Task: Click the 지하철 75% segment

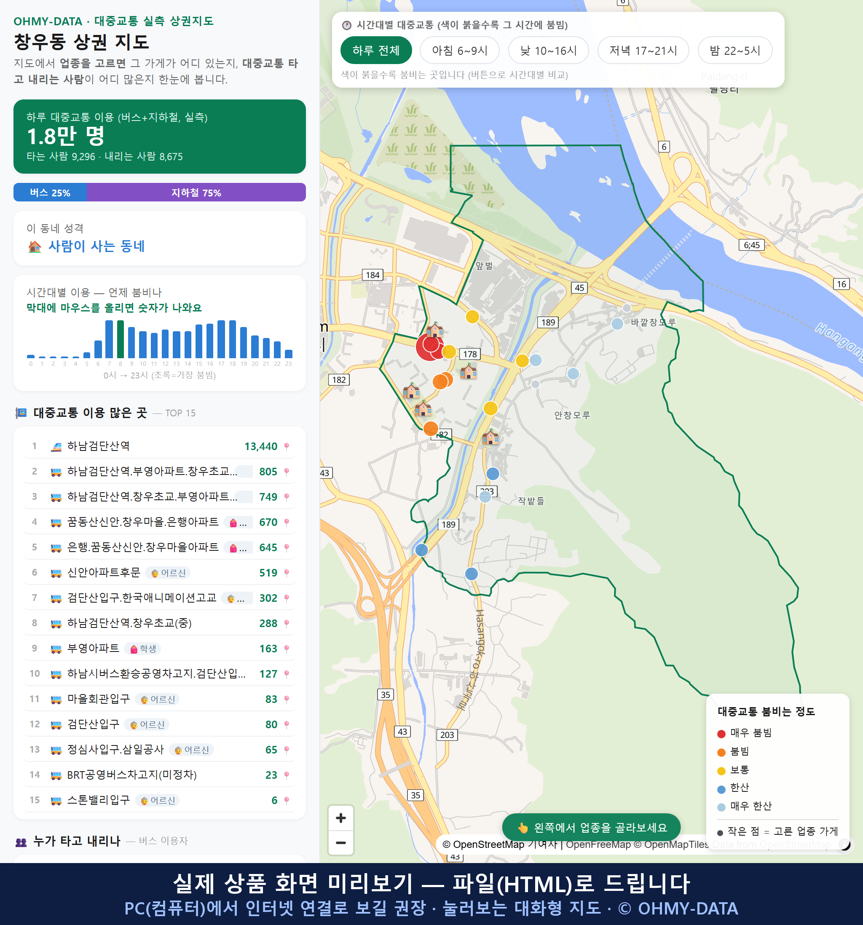Action: click(x=196, y=193)
